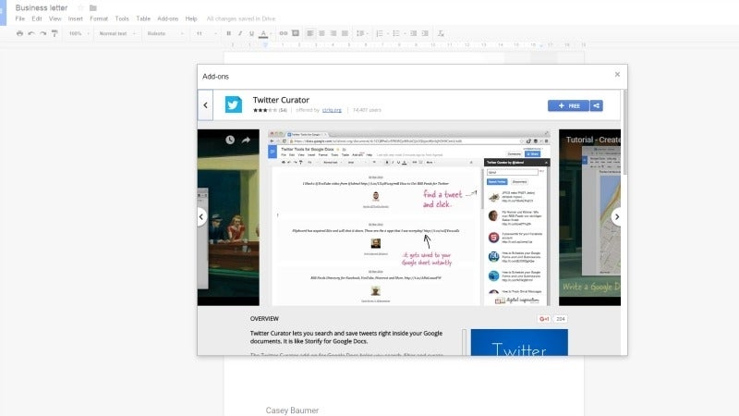Open the ctrlq.org developer link

point(332,110)
